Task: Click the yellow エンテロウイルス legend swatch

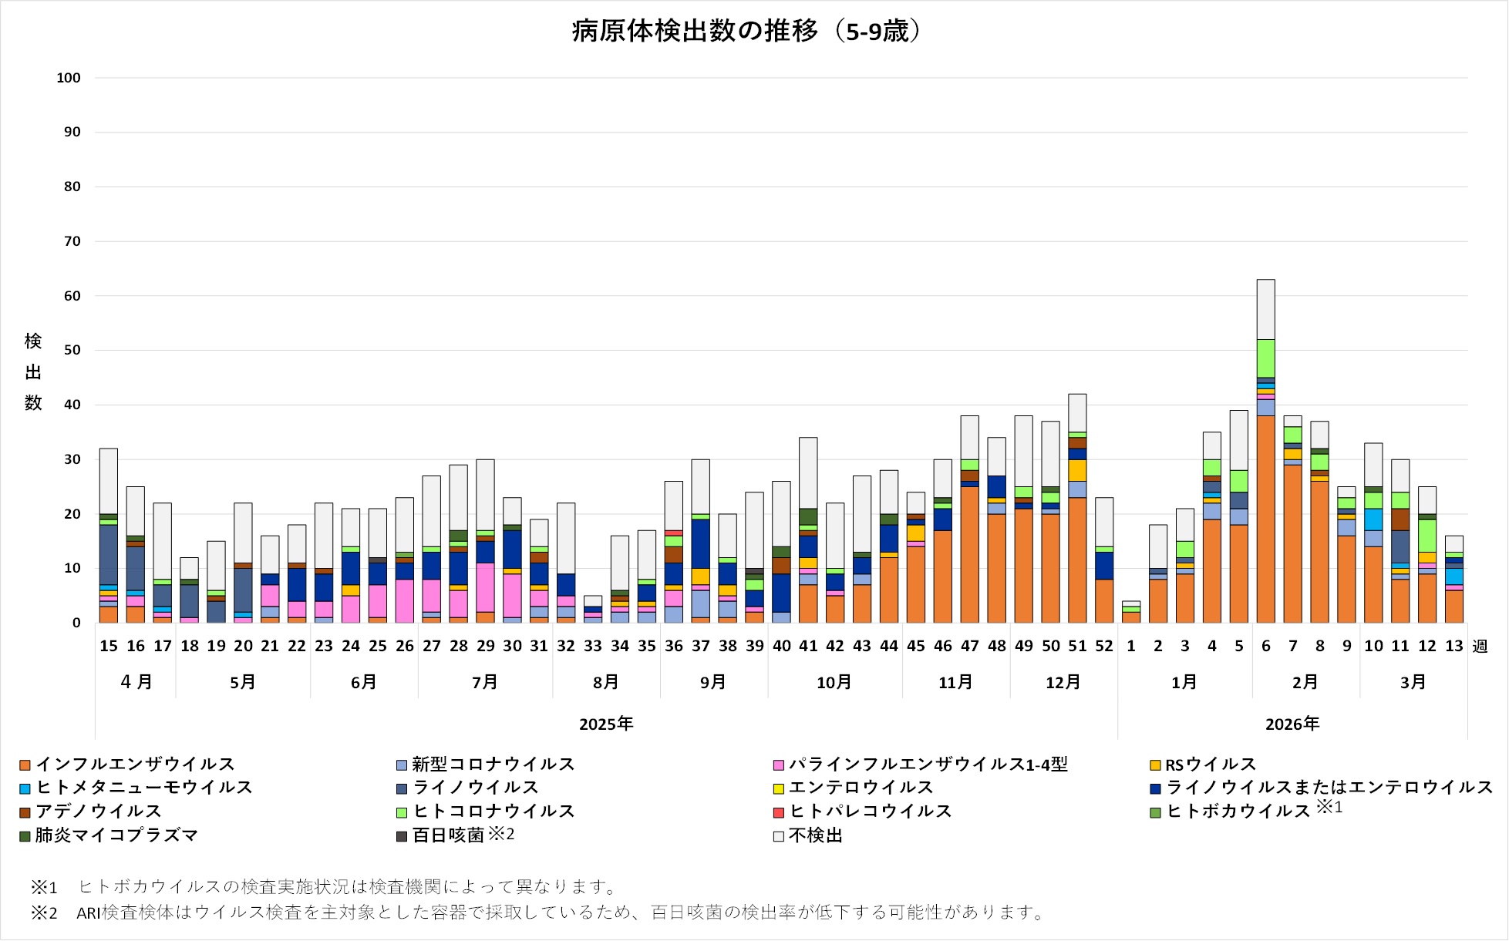Action: [x=778, y=788]
